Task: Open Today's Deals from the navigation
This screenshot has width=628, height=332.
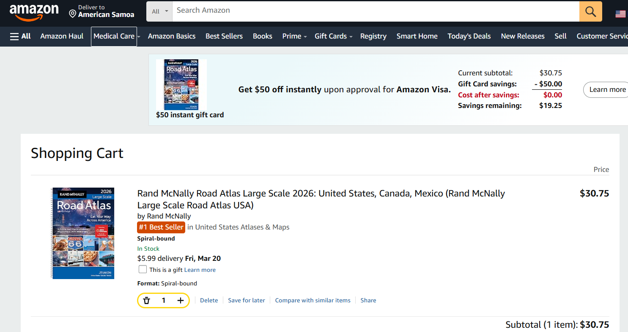Action: 469,36
